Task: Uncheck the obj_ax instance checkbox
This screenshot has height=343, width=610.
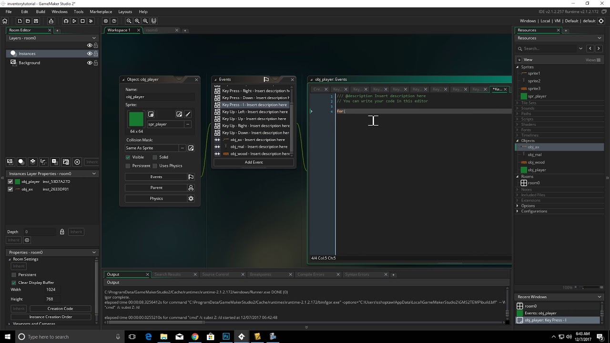Action: [10, 189]
